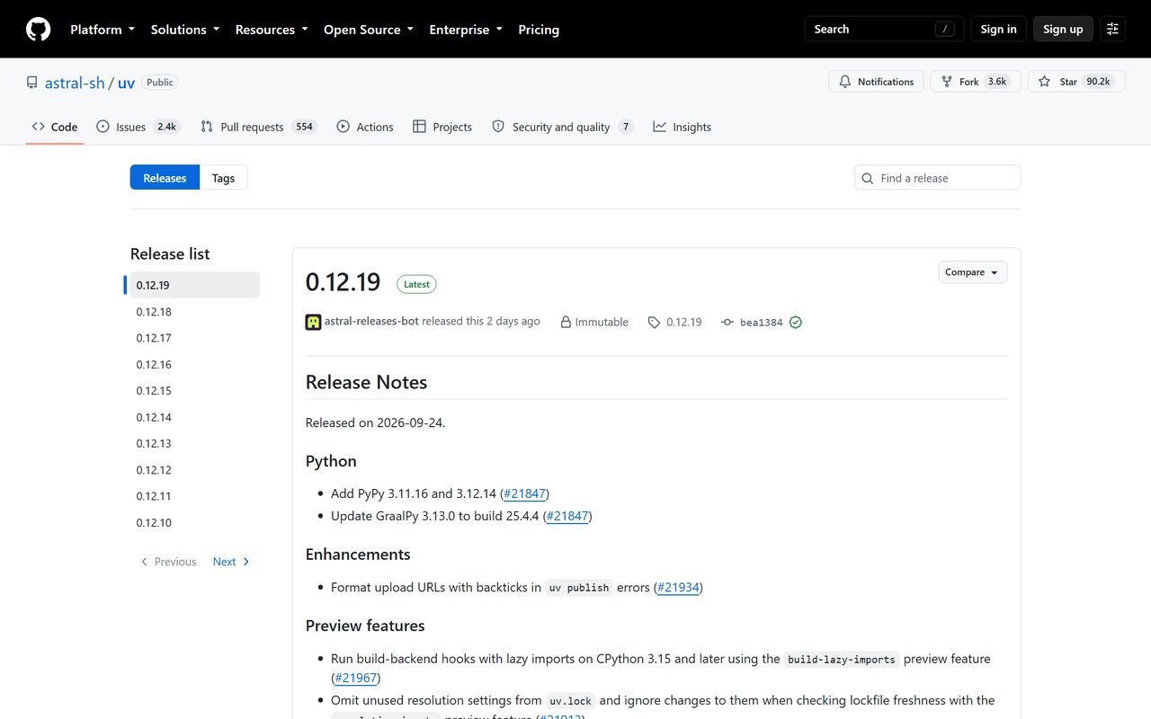Star the uv repository
This screenshot has width=1151, height=719.
pos(1075,82)
